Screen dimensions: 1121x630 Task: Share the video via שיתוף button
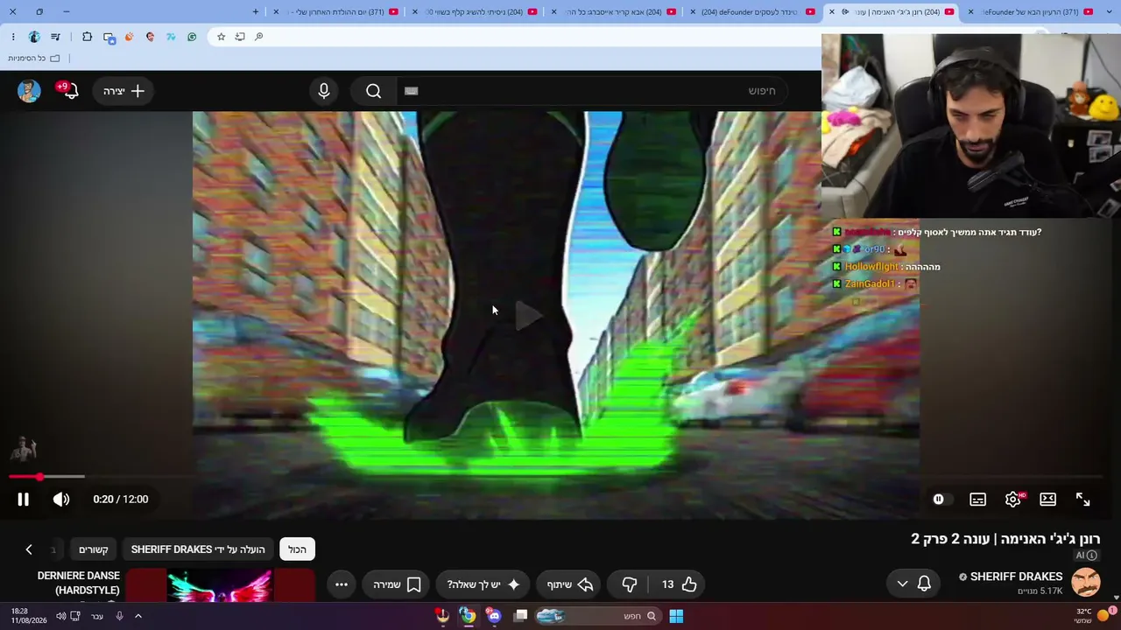570,584
